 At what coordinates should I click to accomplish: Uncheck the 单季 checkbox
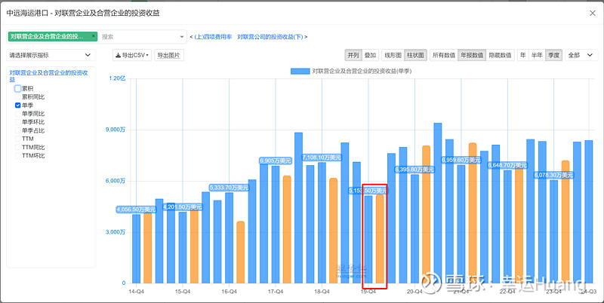(17, 105)
